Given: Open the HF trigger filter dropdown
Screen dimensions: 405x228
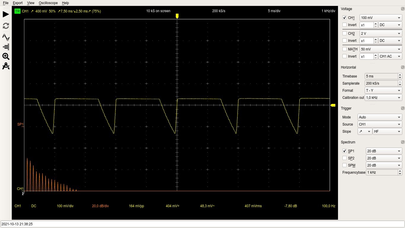Looking at the screenshot, I should pos(388,132).
